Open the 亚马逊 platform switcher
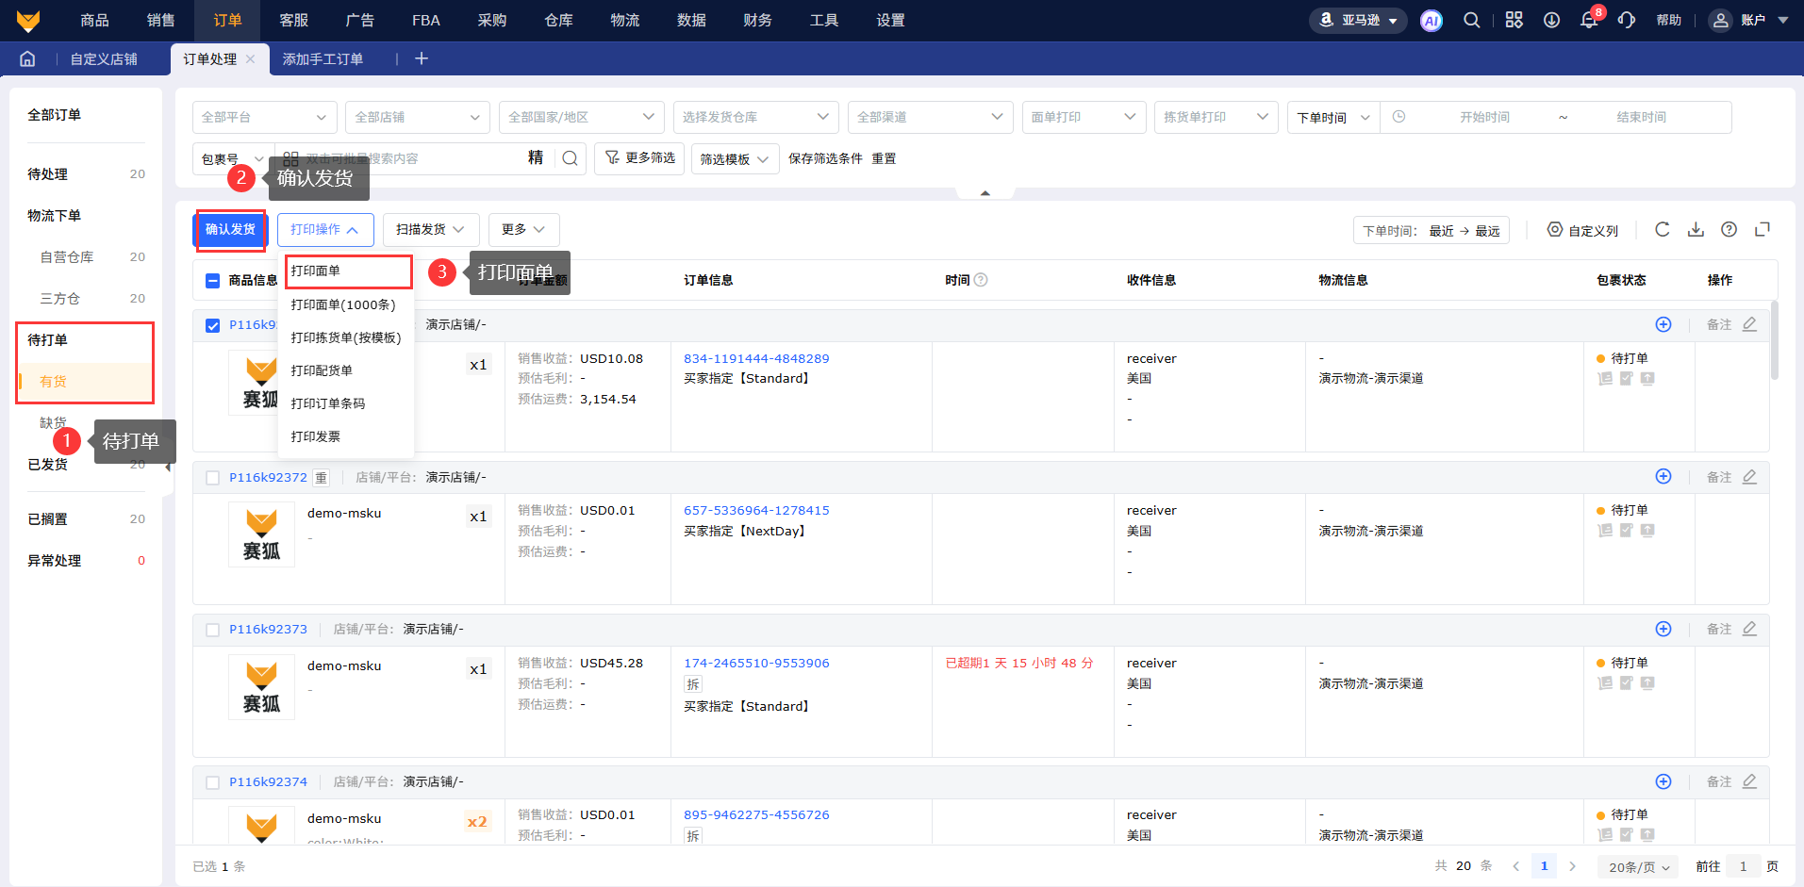1804x887 pixels. coord(1358,21)
